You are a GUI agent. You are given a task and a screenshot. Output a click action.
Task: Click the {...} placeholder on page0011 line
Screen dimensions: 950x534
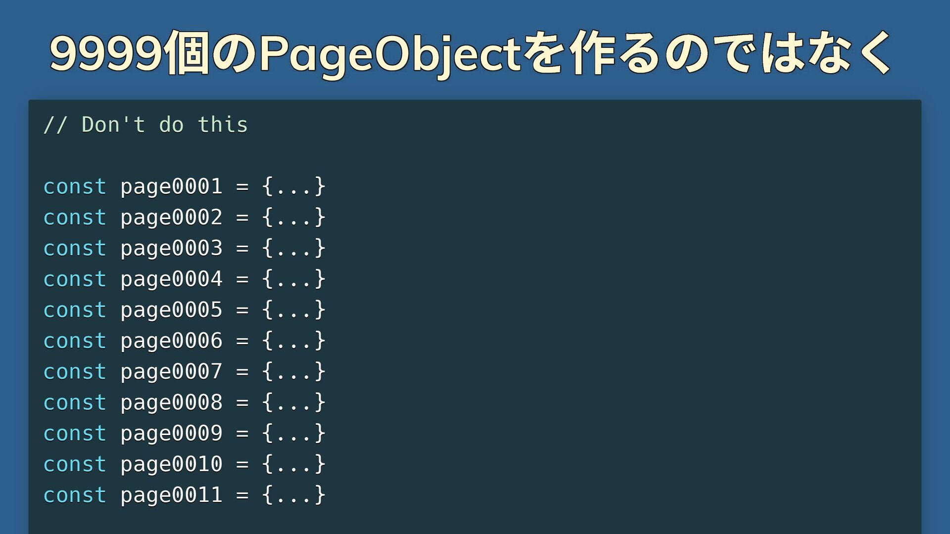click(x=294, y=495)
